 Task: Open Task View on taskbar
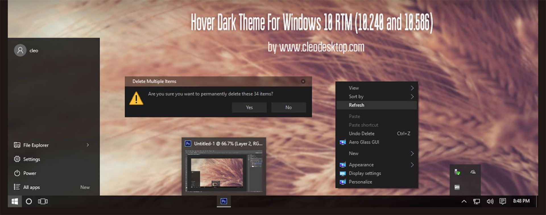(43, 201)
